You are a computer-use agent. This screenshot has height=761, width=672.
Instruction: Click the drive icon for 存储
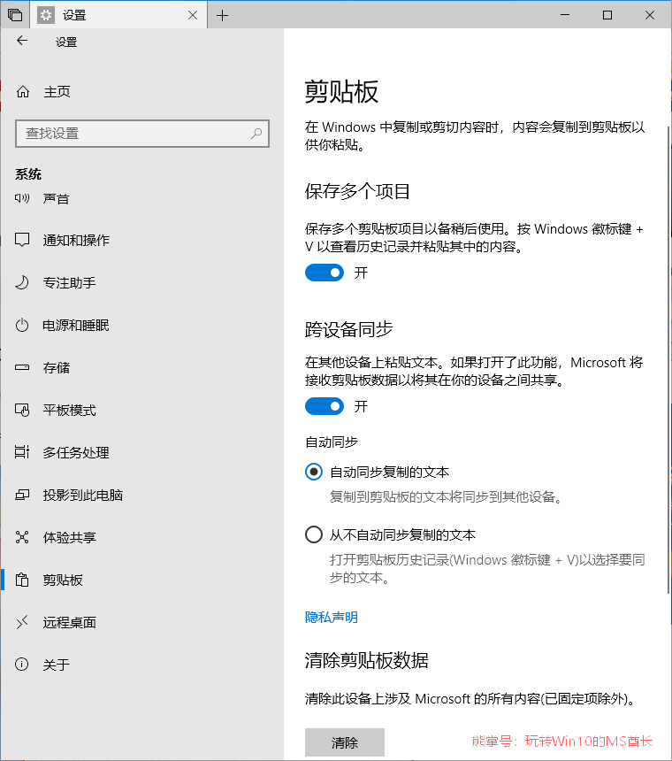(22, 367)
